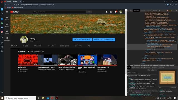
Task: Open Event Listeners tab in DevTools
Action: pyautogui.click(x=136, y=67)
